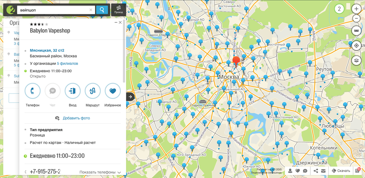Click the Babylon Vapeshop title
The image size is (365, 178).
pos(50,31)
